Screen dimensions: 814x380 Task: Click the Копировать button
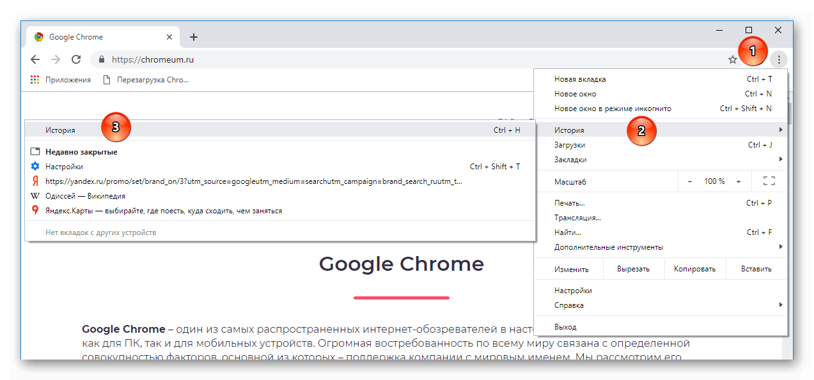[x=694, y=269]
